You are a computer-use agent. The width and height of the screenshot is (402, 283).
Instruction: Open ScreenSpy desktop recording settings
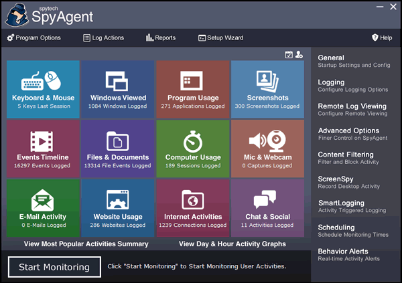tap(349, 183)
